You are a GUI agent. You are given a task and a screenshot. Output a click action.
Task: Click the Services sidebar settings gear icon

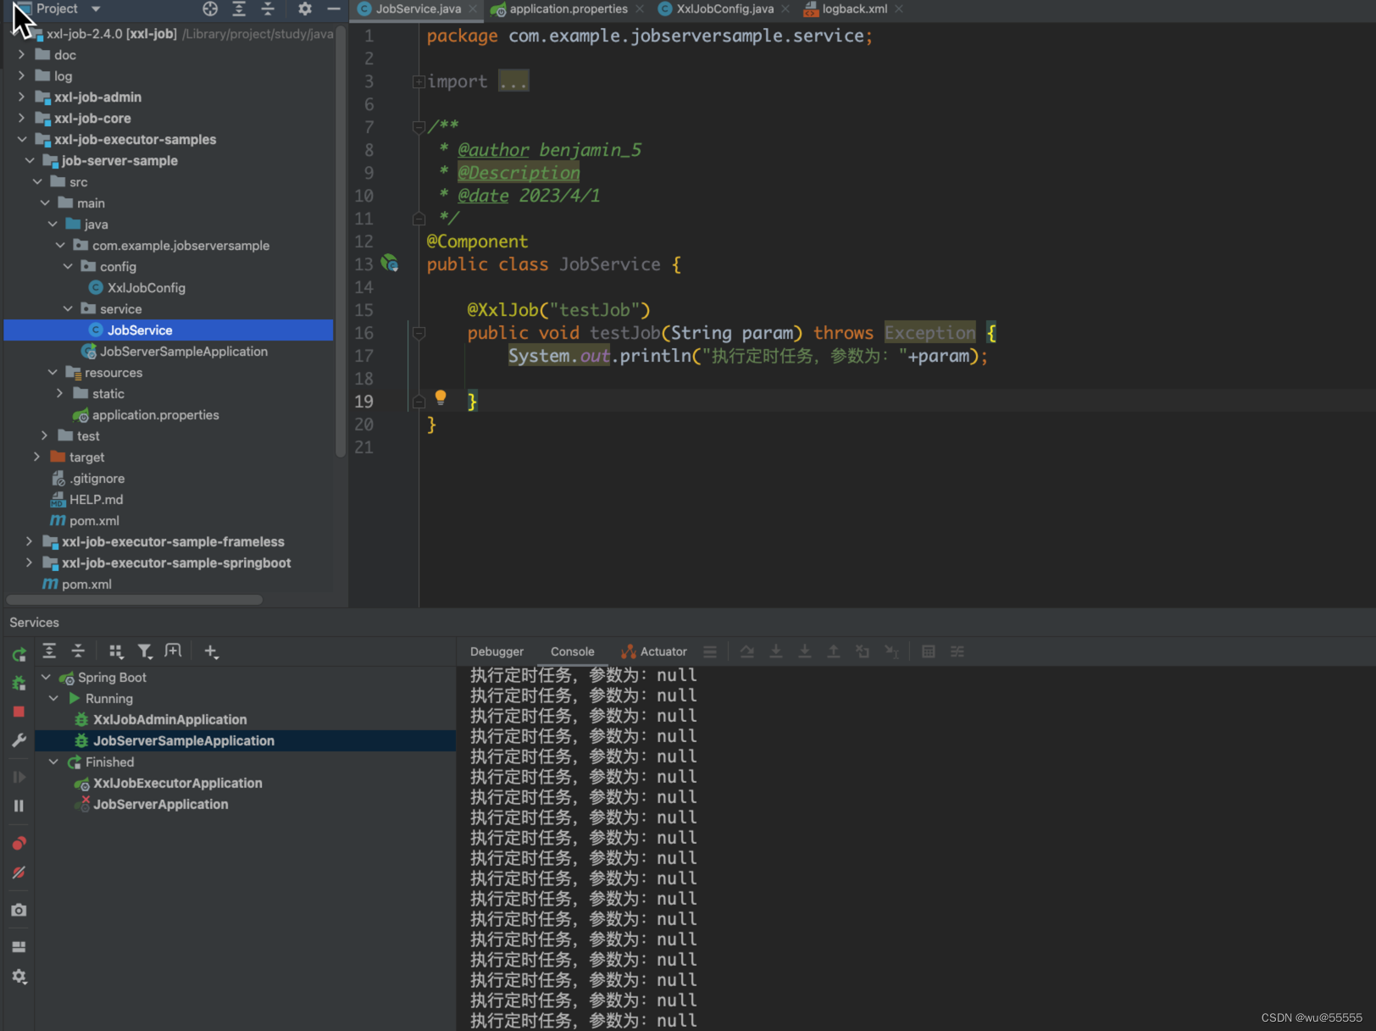pos(19,976)
